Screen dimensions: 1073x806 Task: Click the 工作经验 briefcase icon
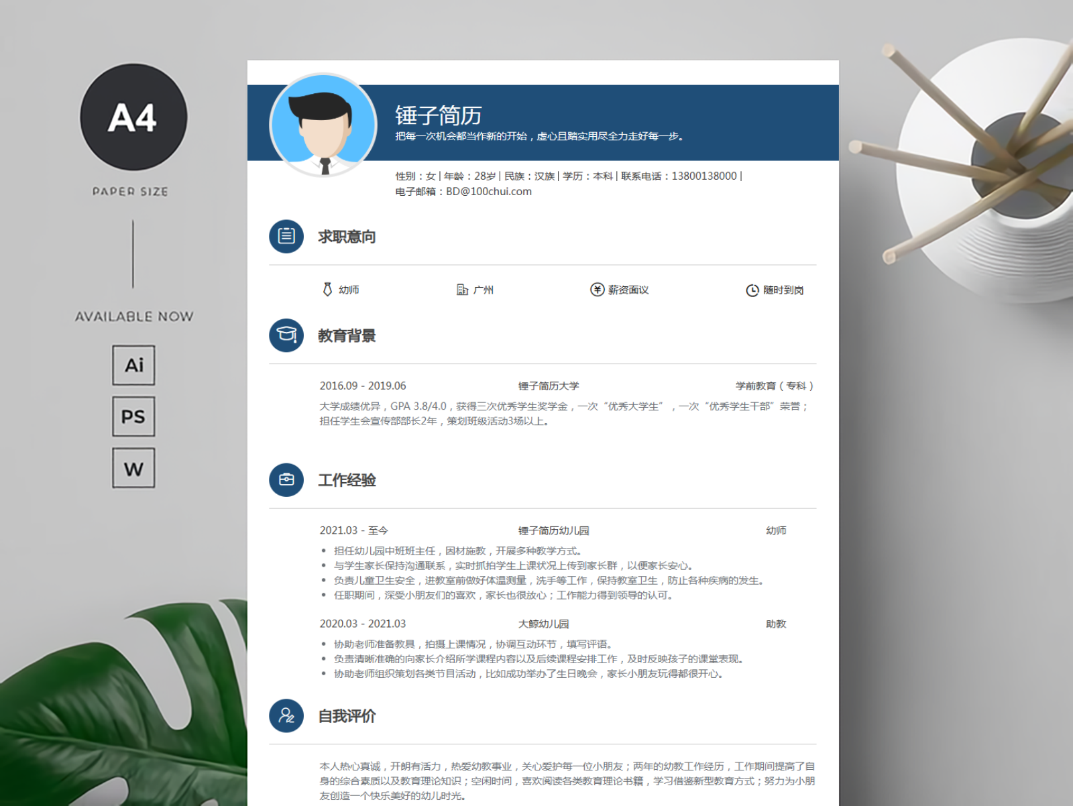(286, 479)
